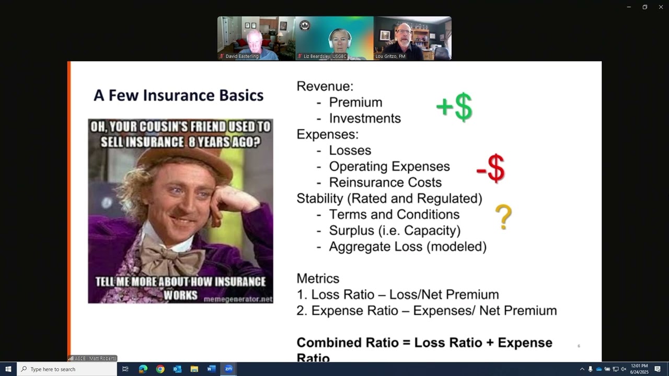Click the taskbar search box
669x376 pixels.
[67, 369]
